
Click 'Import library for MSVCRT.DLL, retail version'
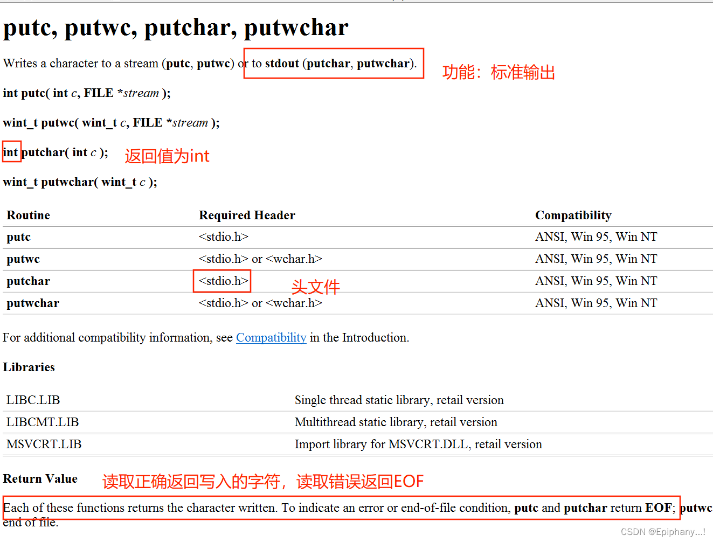coord(418,444)
